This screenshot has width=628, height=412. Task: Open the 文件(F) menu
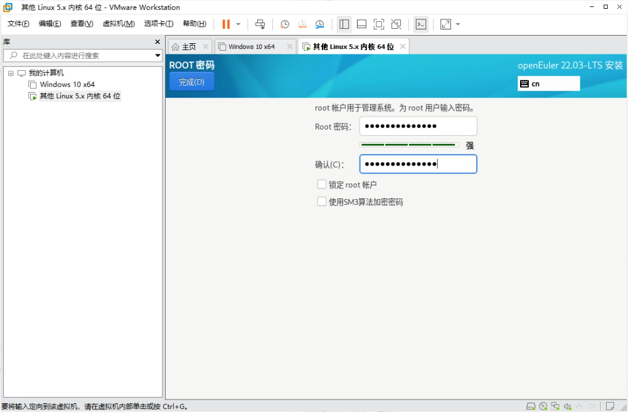click(x=18, y=24)
